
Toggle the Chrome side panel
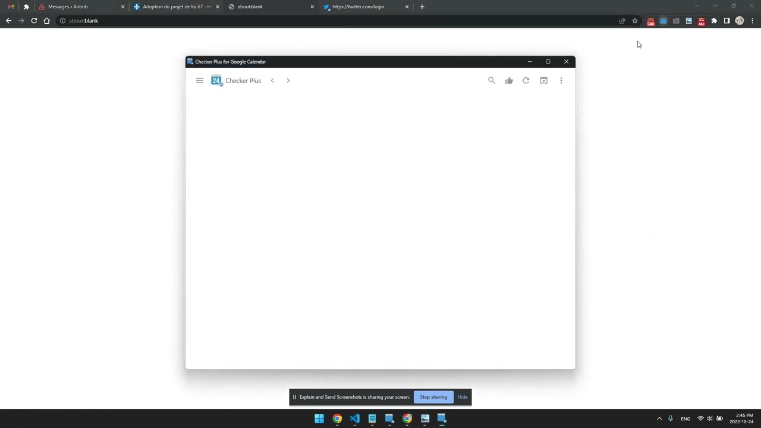tap(727, 21)
